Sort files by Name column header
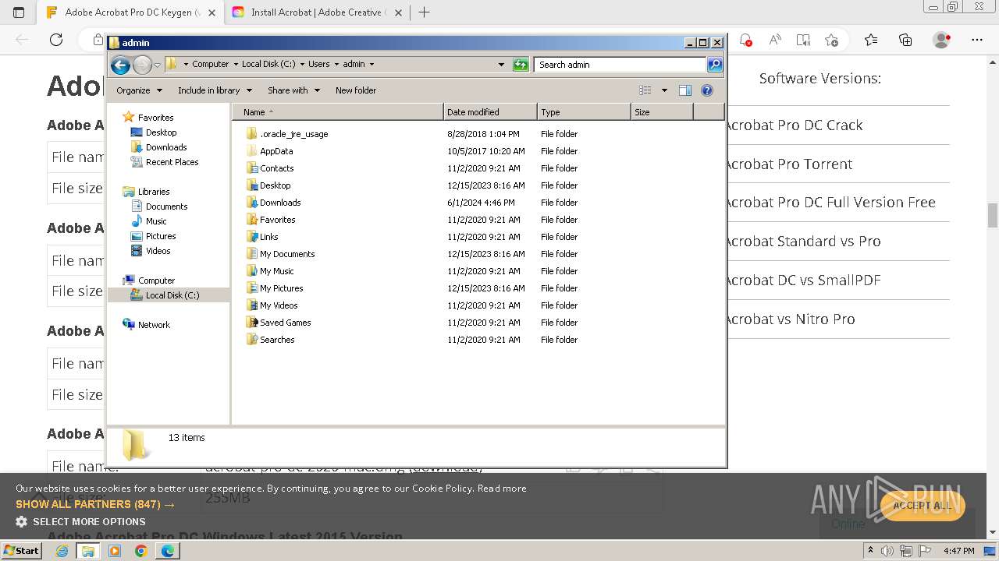This screenshot has width=999, height=561. [x=337, y=112]
